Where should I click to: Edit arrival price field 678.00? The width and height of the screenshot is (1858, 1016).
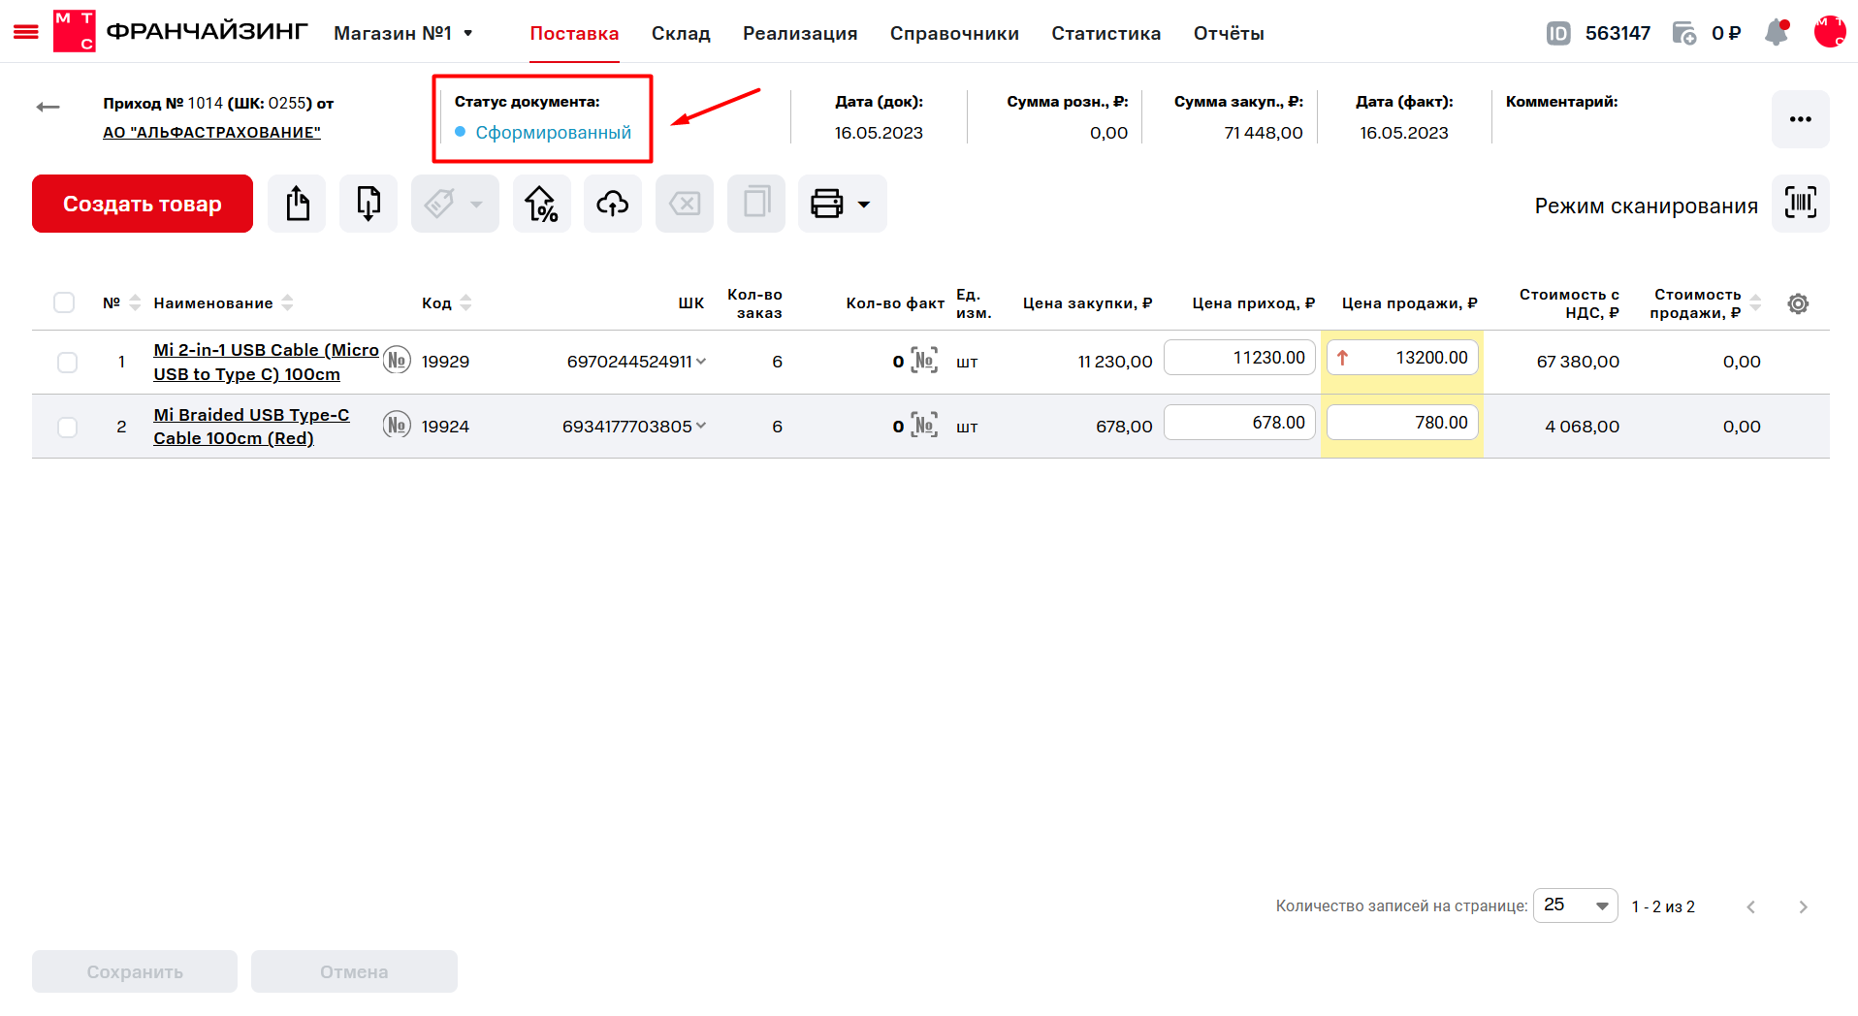click(1239, 423)
